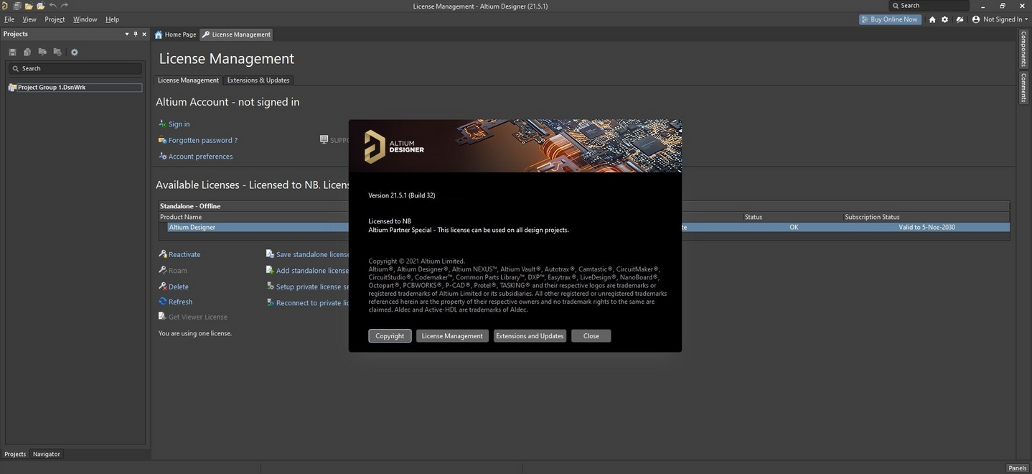Open the Projects panel options dropdown arrow
1032x474 pixels.
tap(127, 34)
